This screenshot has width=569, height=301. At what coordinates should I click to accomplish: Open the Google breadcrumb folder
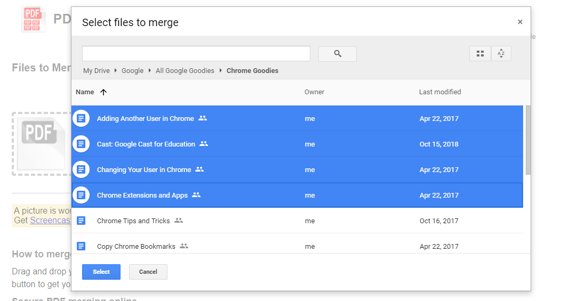point(132,71)
